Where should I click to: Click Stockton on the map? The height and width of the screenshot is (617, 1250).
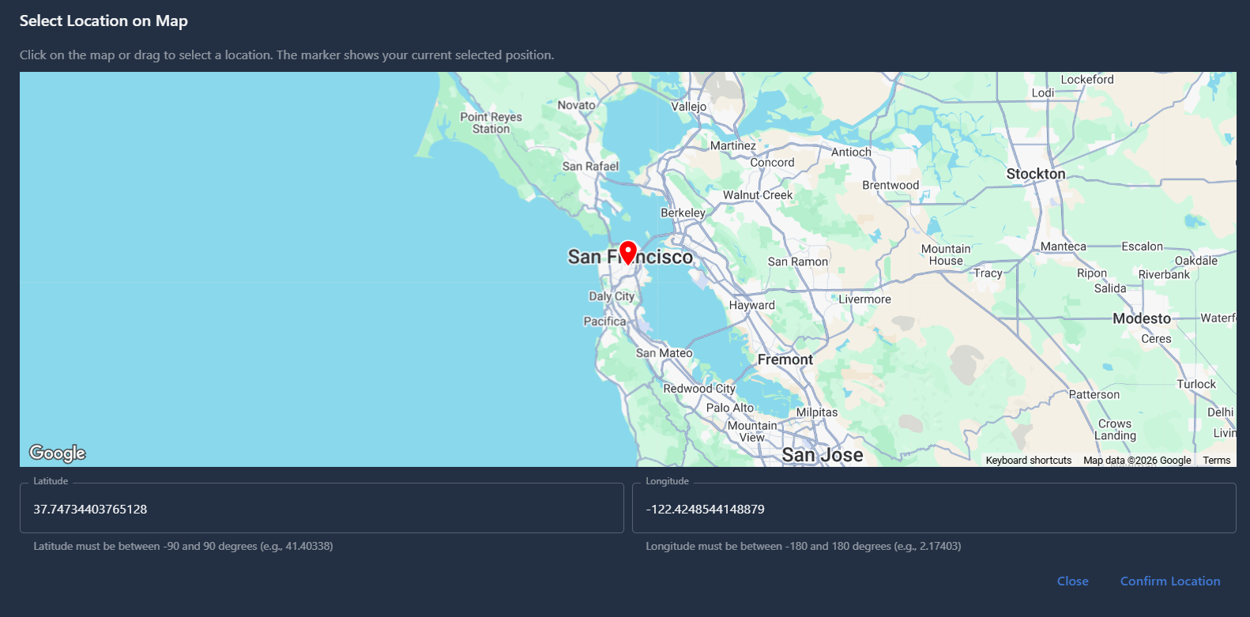pyautogui.click(x=1036, y=174)
